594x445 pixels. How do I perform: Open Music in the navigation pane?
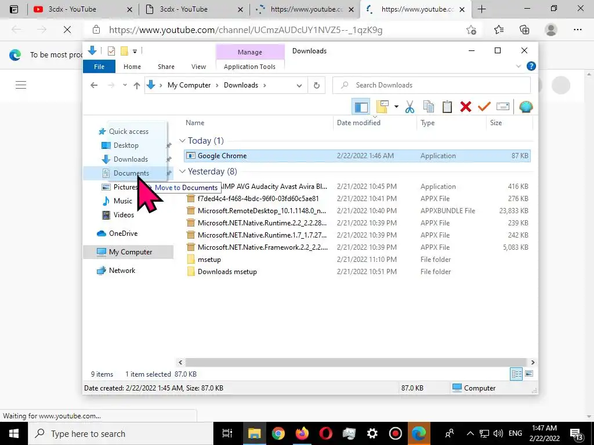[123, 201]
